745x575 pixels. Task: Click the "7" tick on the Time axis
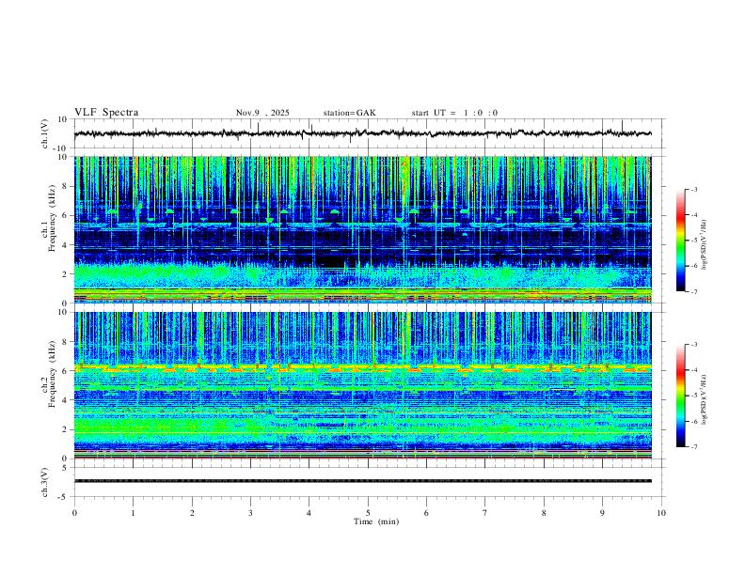485,513
